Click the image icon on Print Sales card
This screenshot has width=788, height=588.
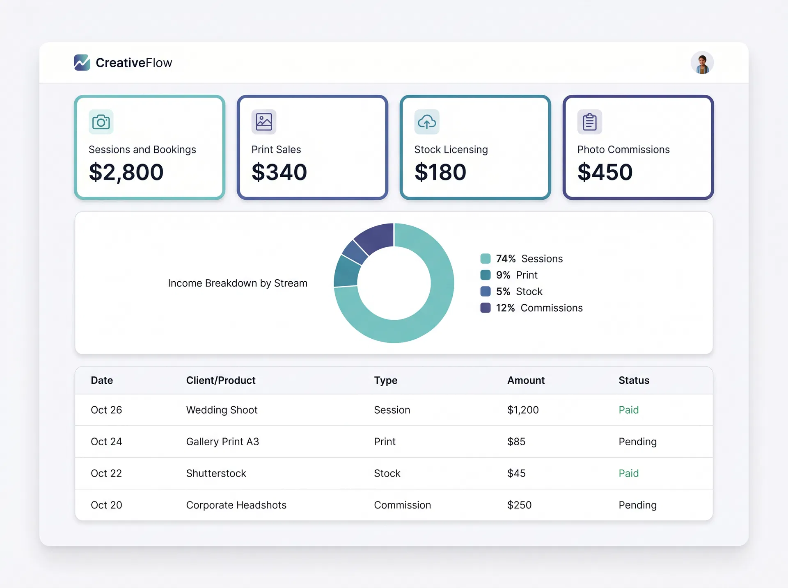coord(263,121)
